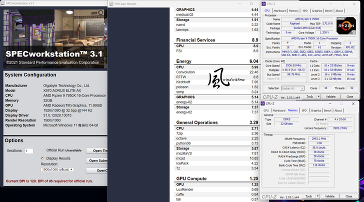Click the lower CPU-Z window title icon
This screenshot has width=364, height=202.
click(x=263, y=103)
